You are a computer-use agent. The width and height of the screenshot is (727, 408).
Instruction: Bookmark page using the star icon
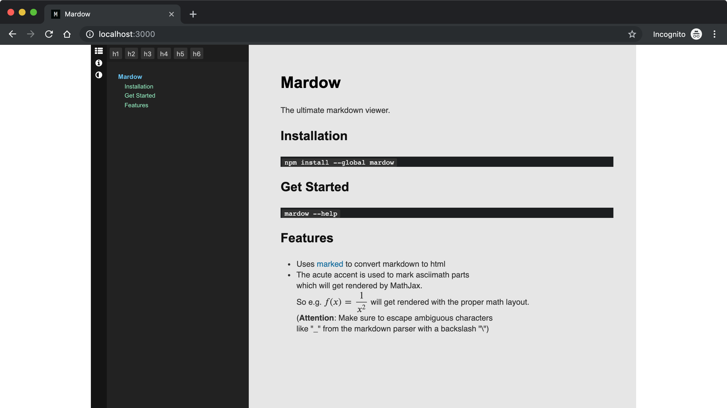click(x=632, y=34)
